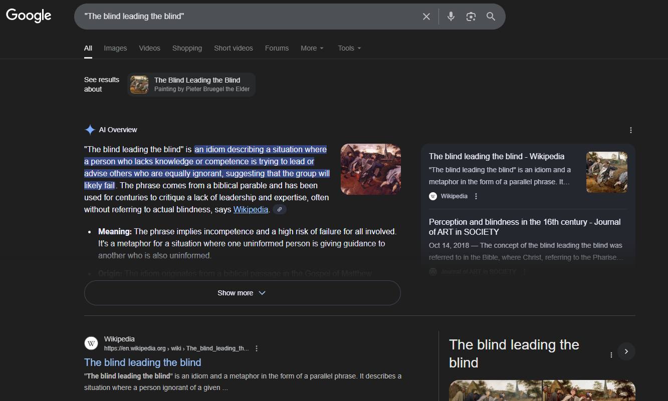The width and height of the screenshot is (668, 401).
Task: Click the 'See results about' label
Action: pos(102,85)
